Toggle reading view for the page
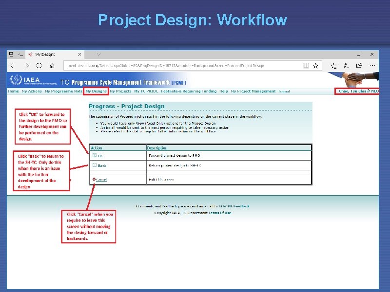390x292 pixels. (x=306, y=64)
